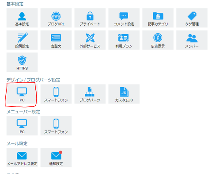
Task: Open メールアドレス設定 email address settings
Action: click(x=22, y=158)
